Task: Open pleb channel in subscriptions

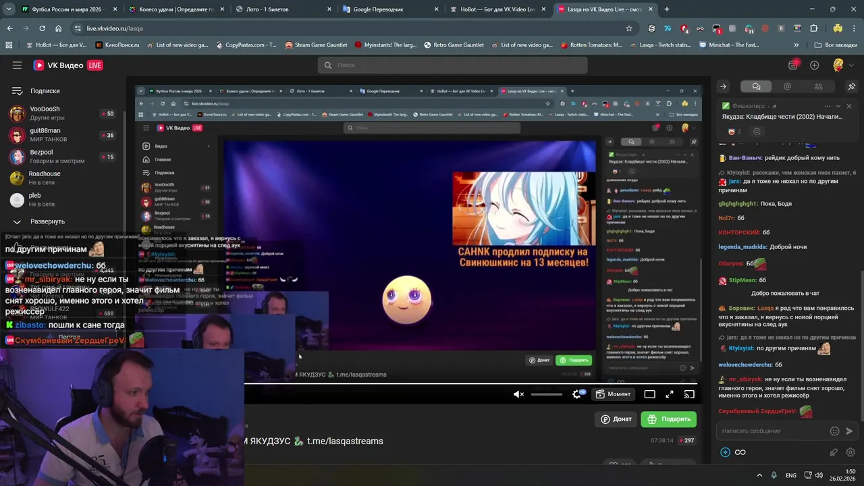Action: tap(62, 200)
